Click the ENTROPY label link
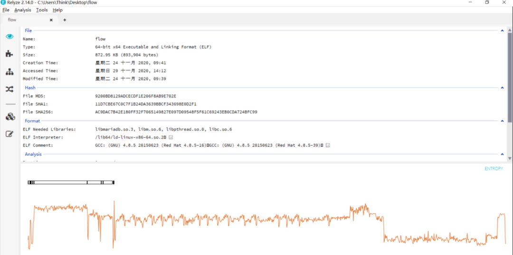 (x=494, y=169)
